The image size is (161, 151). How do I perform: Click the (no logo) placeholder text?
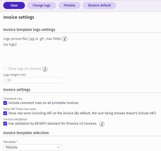point(10,45)
